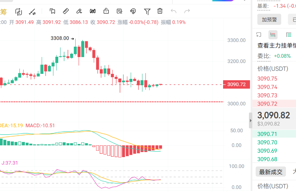
Task: Open the line comparison tool icon
Action: point(32,11)
